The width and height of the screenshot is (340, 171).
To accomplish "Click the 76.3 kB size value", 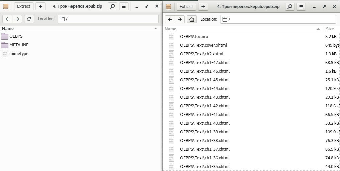I will tap(332, 140).
